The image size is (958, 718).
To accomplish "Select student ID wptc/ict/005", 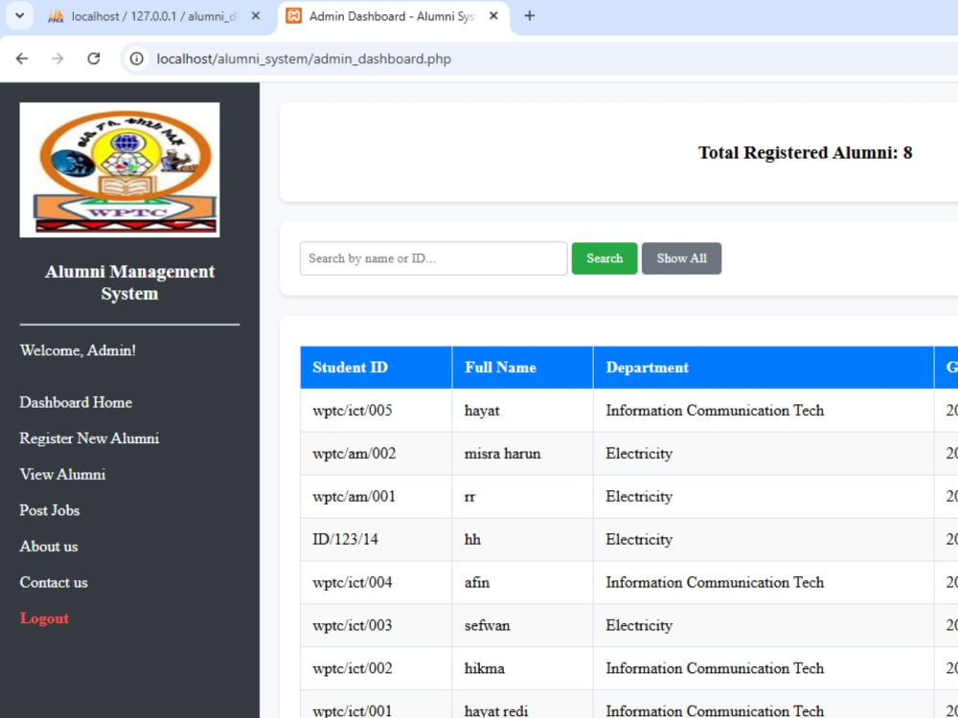I will 352,411.
